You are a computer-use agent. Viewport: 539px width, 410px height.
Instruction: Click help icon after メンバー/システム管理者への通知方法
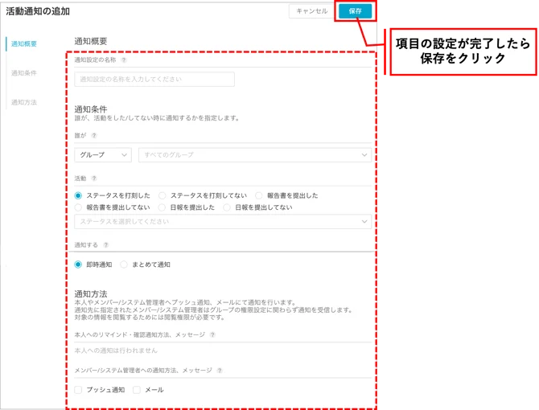[x=220, y=371]
